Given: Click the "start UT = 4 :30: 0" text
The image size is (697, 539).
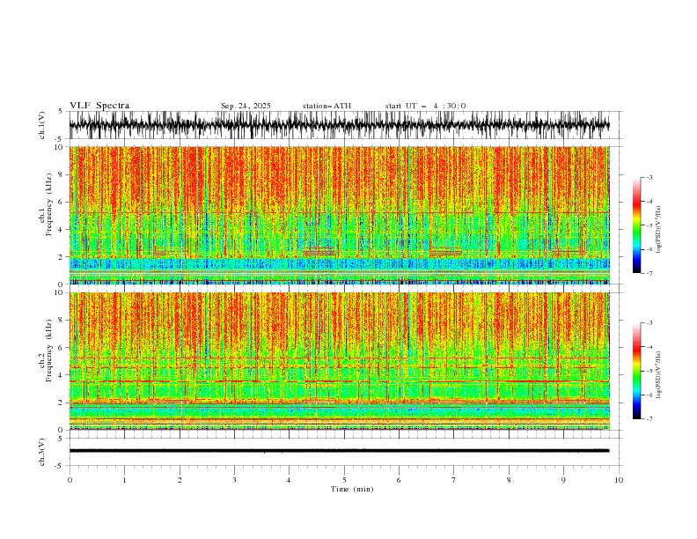Looking at the screenshot, I should [x=425, y=106].
